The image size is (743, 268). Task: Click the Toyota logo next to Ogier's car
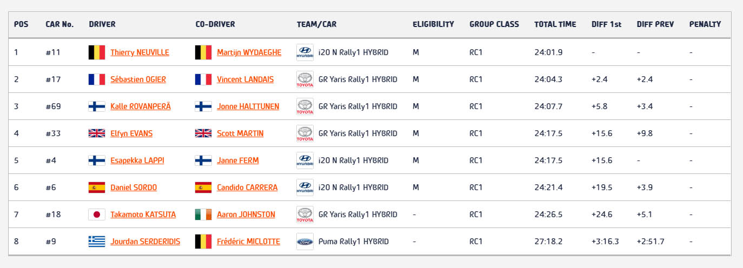305,79
